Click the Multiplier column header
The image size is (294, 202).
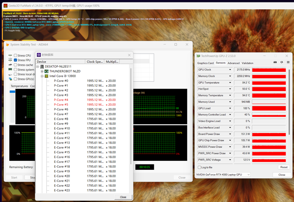112,62
